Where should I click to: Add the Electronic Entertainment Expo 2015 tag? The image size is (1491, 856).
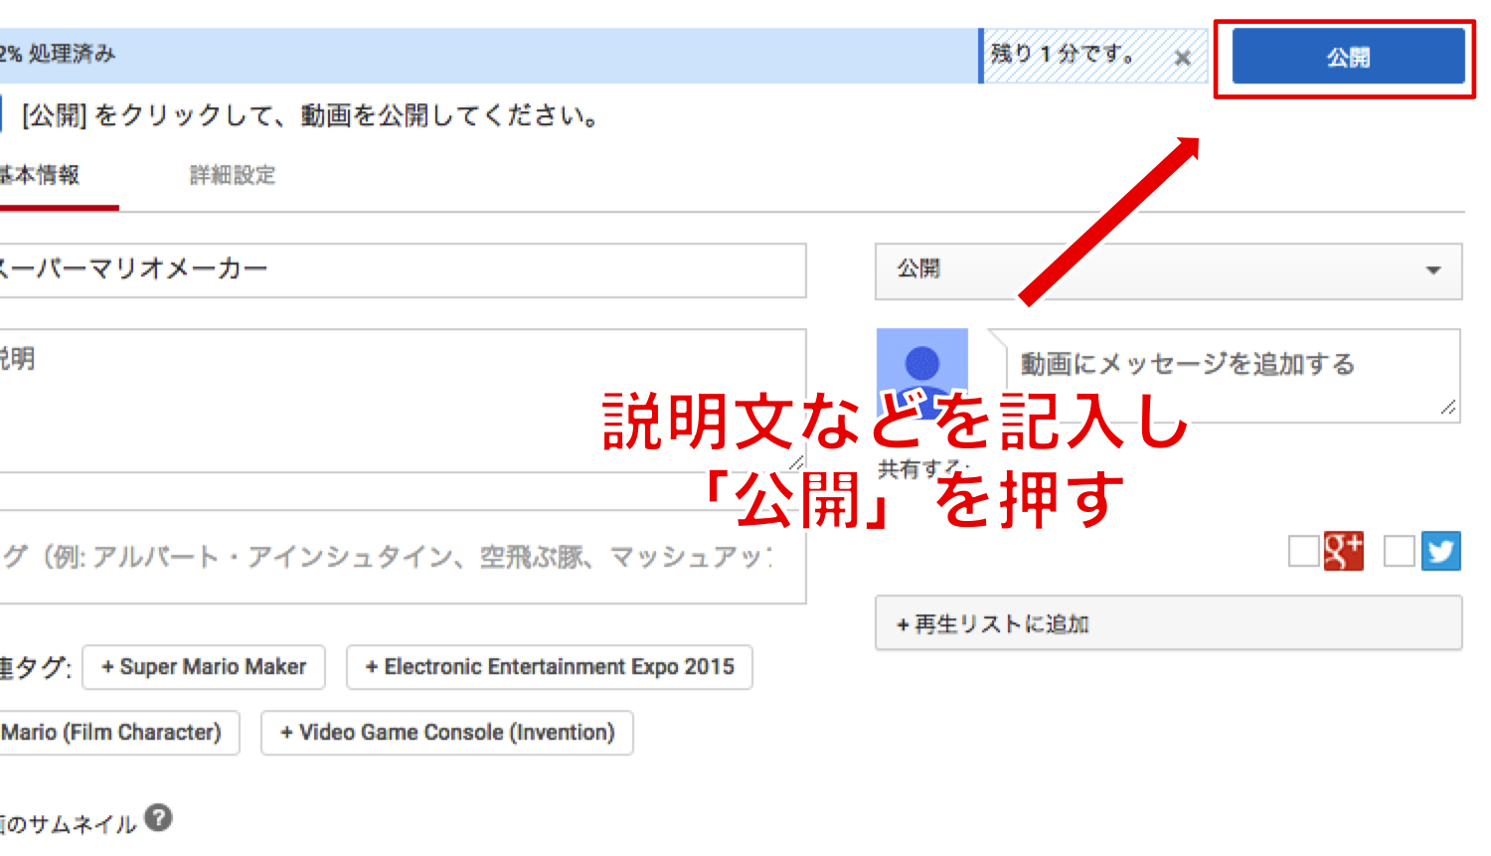pyautogui.click(x=549, y=667)
